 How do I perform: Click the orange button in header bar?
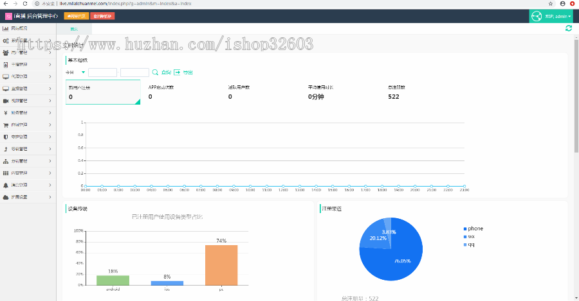[x=77, y=15]
